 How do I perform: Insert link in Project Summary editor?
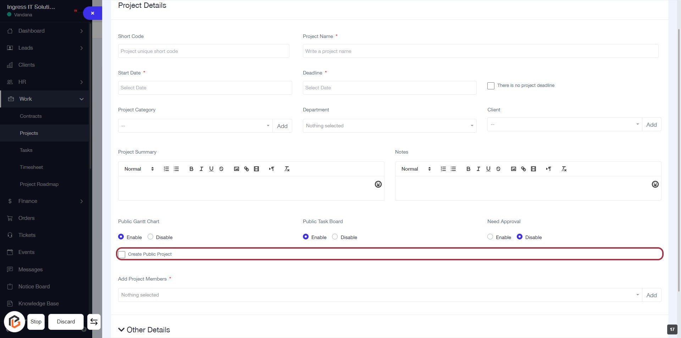[247, 169]
